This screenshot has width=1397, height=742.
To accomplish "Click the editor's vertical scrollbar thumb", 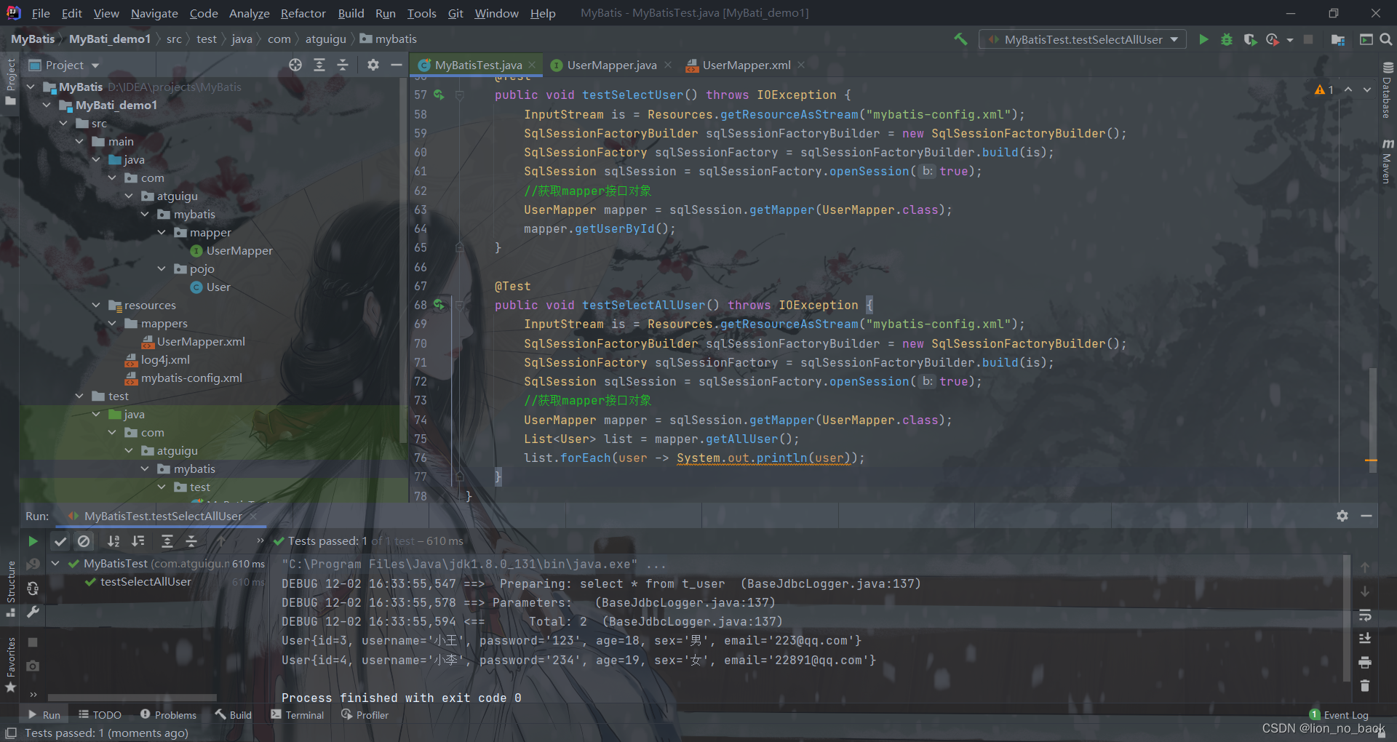I will [x=1372, y=420].
